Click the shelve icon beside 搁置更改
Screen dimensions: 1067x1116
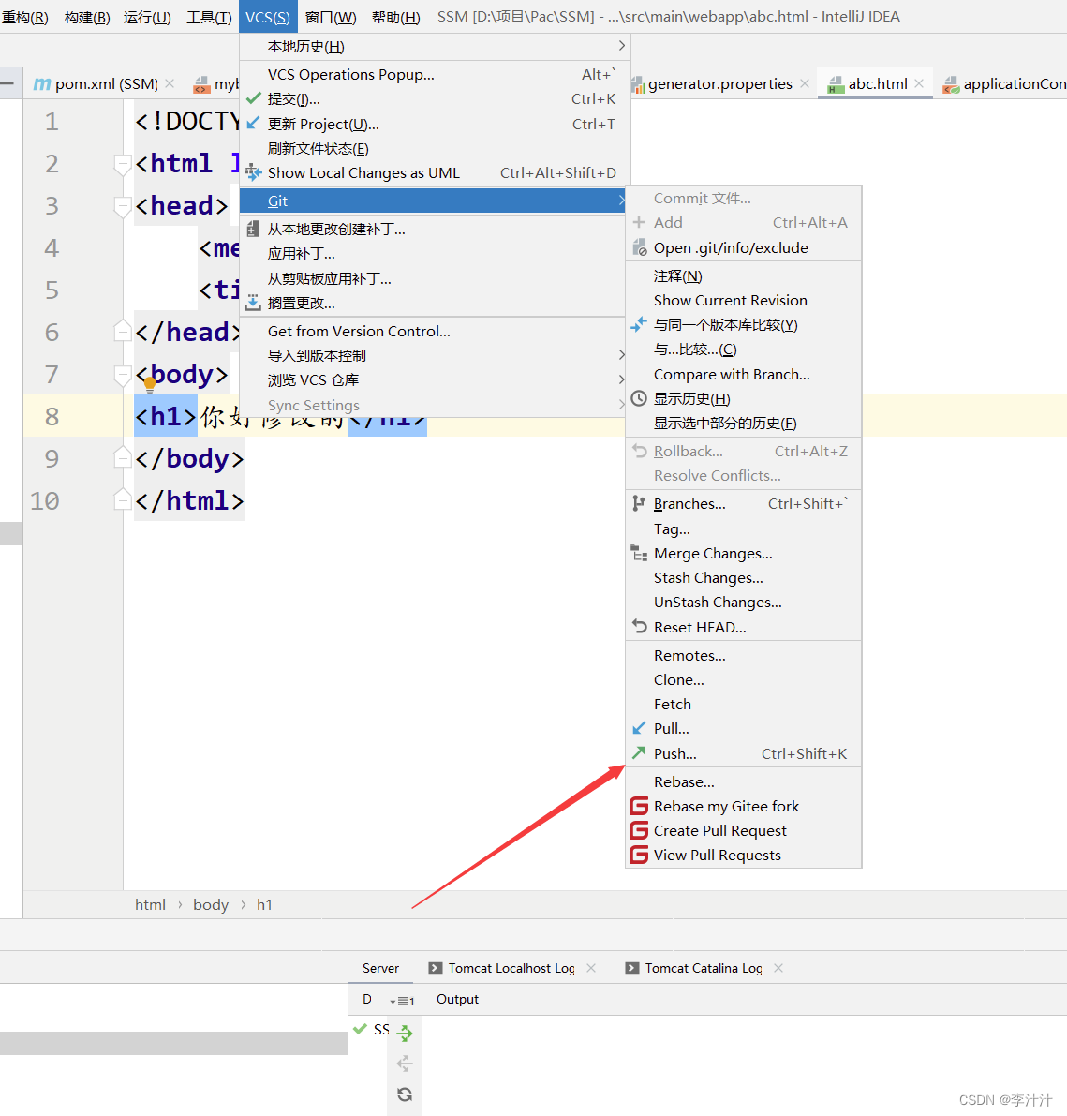tap(253, 303)
